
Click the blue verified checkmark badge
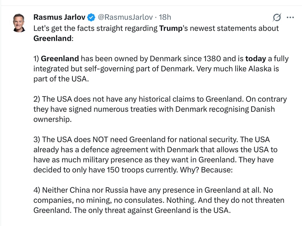pyautogui.click(x=91, y=17)
